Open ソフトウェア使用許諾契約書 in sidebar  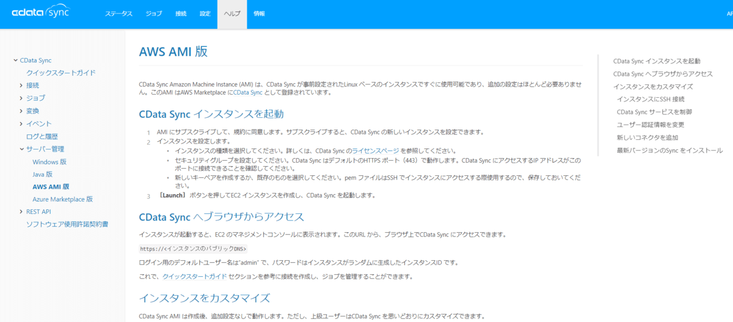tap(67, 224)
